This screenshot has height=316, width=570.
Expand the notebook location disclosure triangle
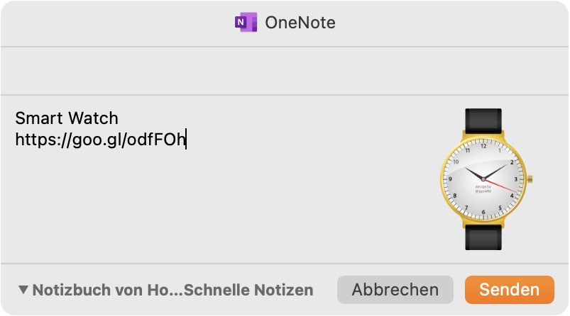[23, 290]
